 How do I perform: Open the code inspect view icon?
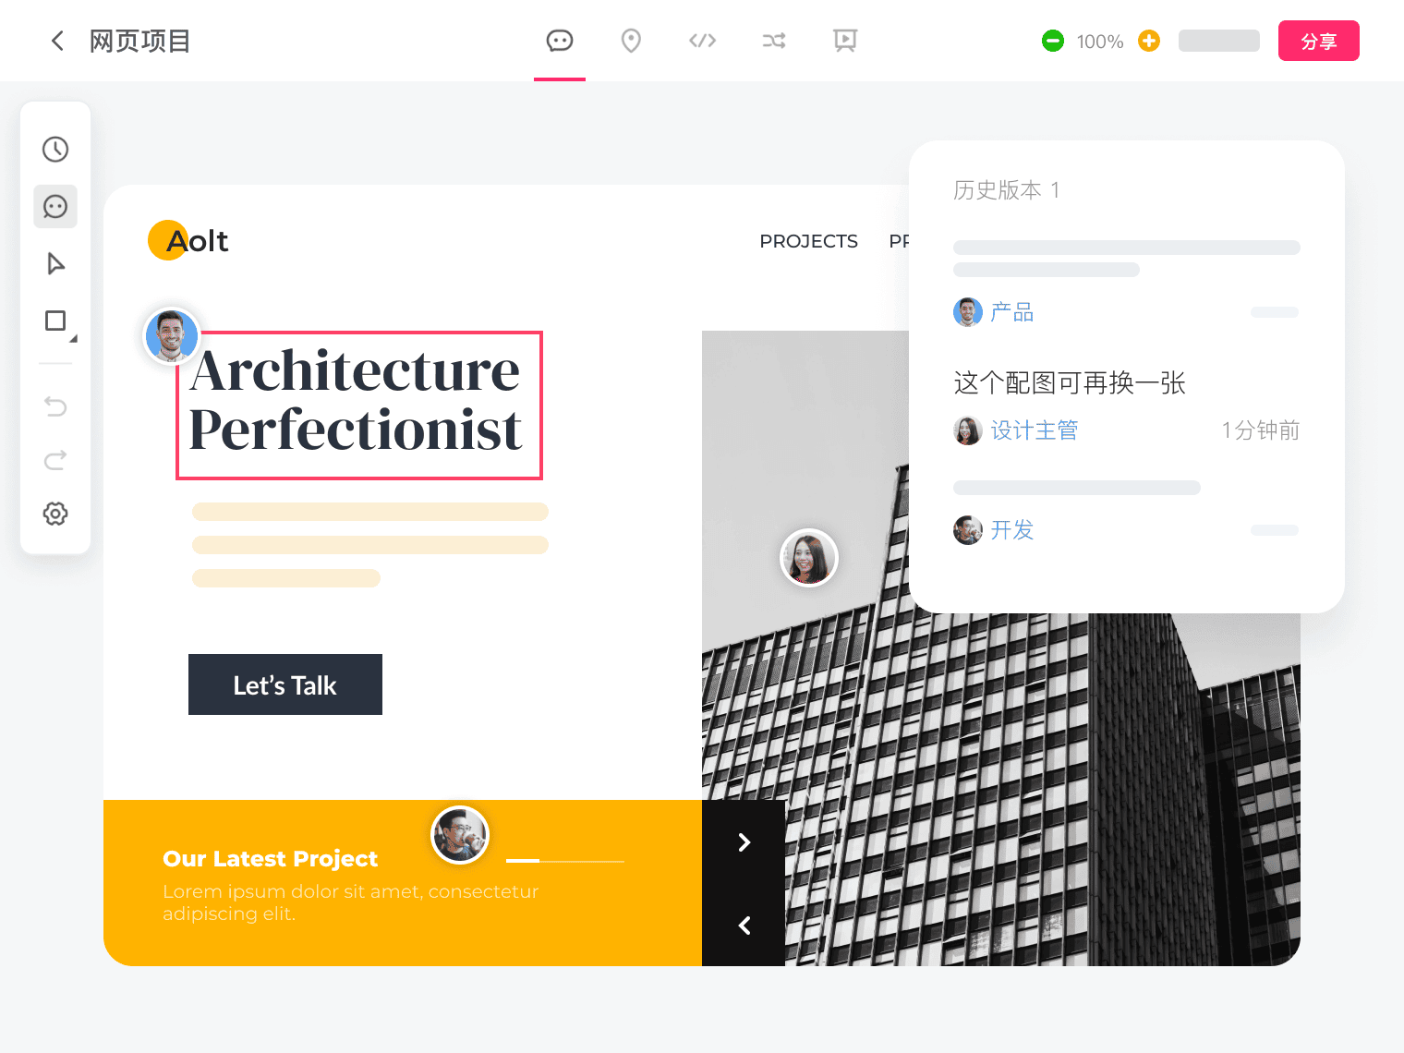702,41
